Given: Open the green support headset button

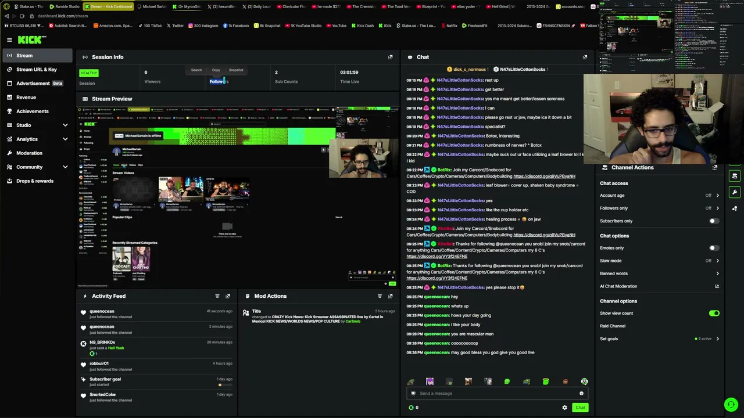Looking at the screenshot, I should click(731, 404).
